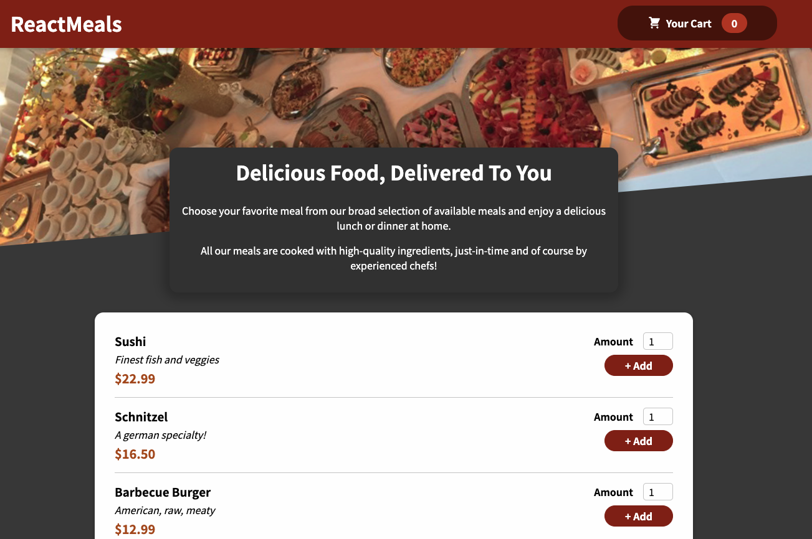This screenshot has height=539, width=812.
Task: Click the Finest fish and veggies description
Action: 167,359
